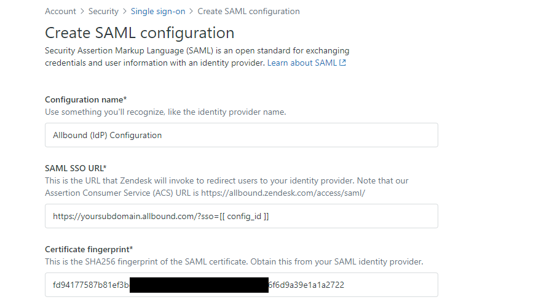Click the Configuration name label
The height and width of the screenshot is (305, 536).
point(86,99)
